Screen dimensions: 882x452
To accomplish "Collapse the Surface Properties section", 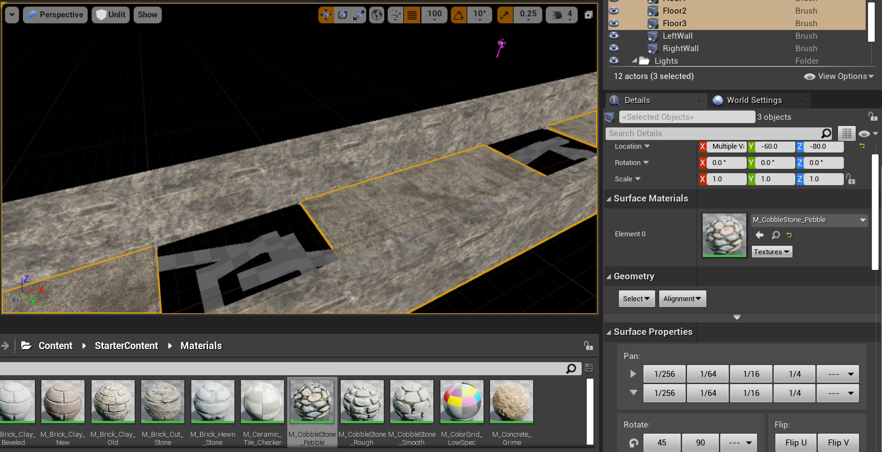I will point(609,332).
